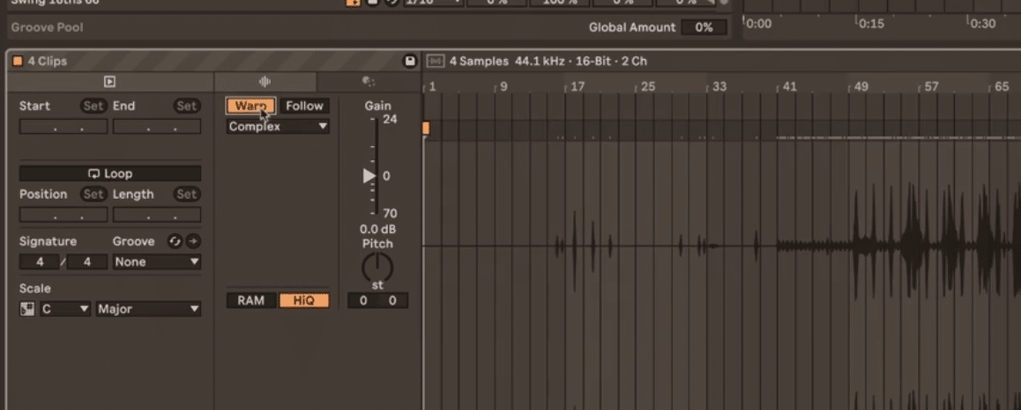Open the Major scale name dropdown
This screenshot has height=410, width=1021.
(148, 310)
